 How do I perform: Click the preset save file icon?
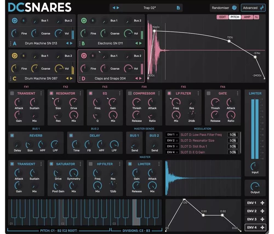[178, 8]
